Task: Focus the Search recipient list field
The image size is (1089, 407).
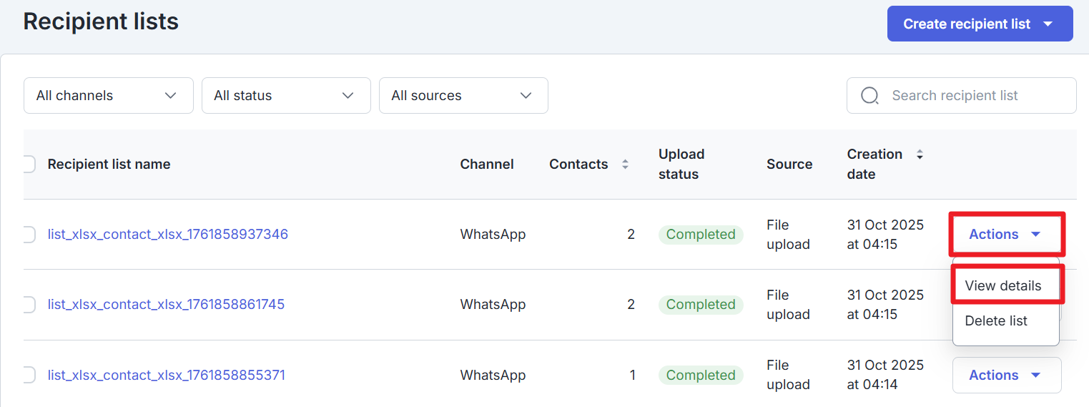Action: point(972,96)
